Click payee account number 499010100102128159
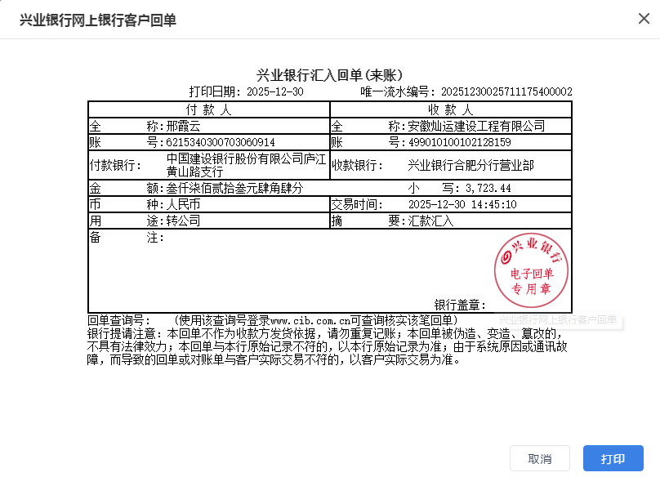The width and height of the screenshot is (660, 486). coord(459,143)
